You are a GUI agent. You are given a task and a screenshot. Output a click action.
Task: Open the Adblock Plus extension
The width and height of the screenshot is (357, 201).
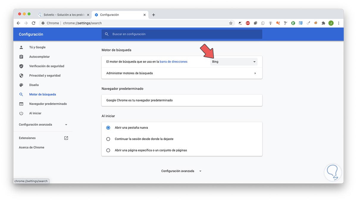pos(248,23)
